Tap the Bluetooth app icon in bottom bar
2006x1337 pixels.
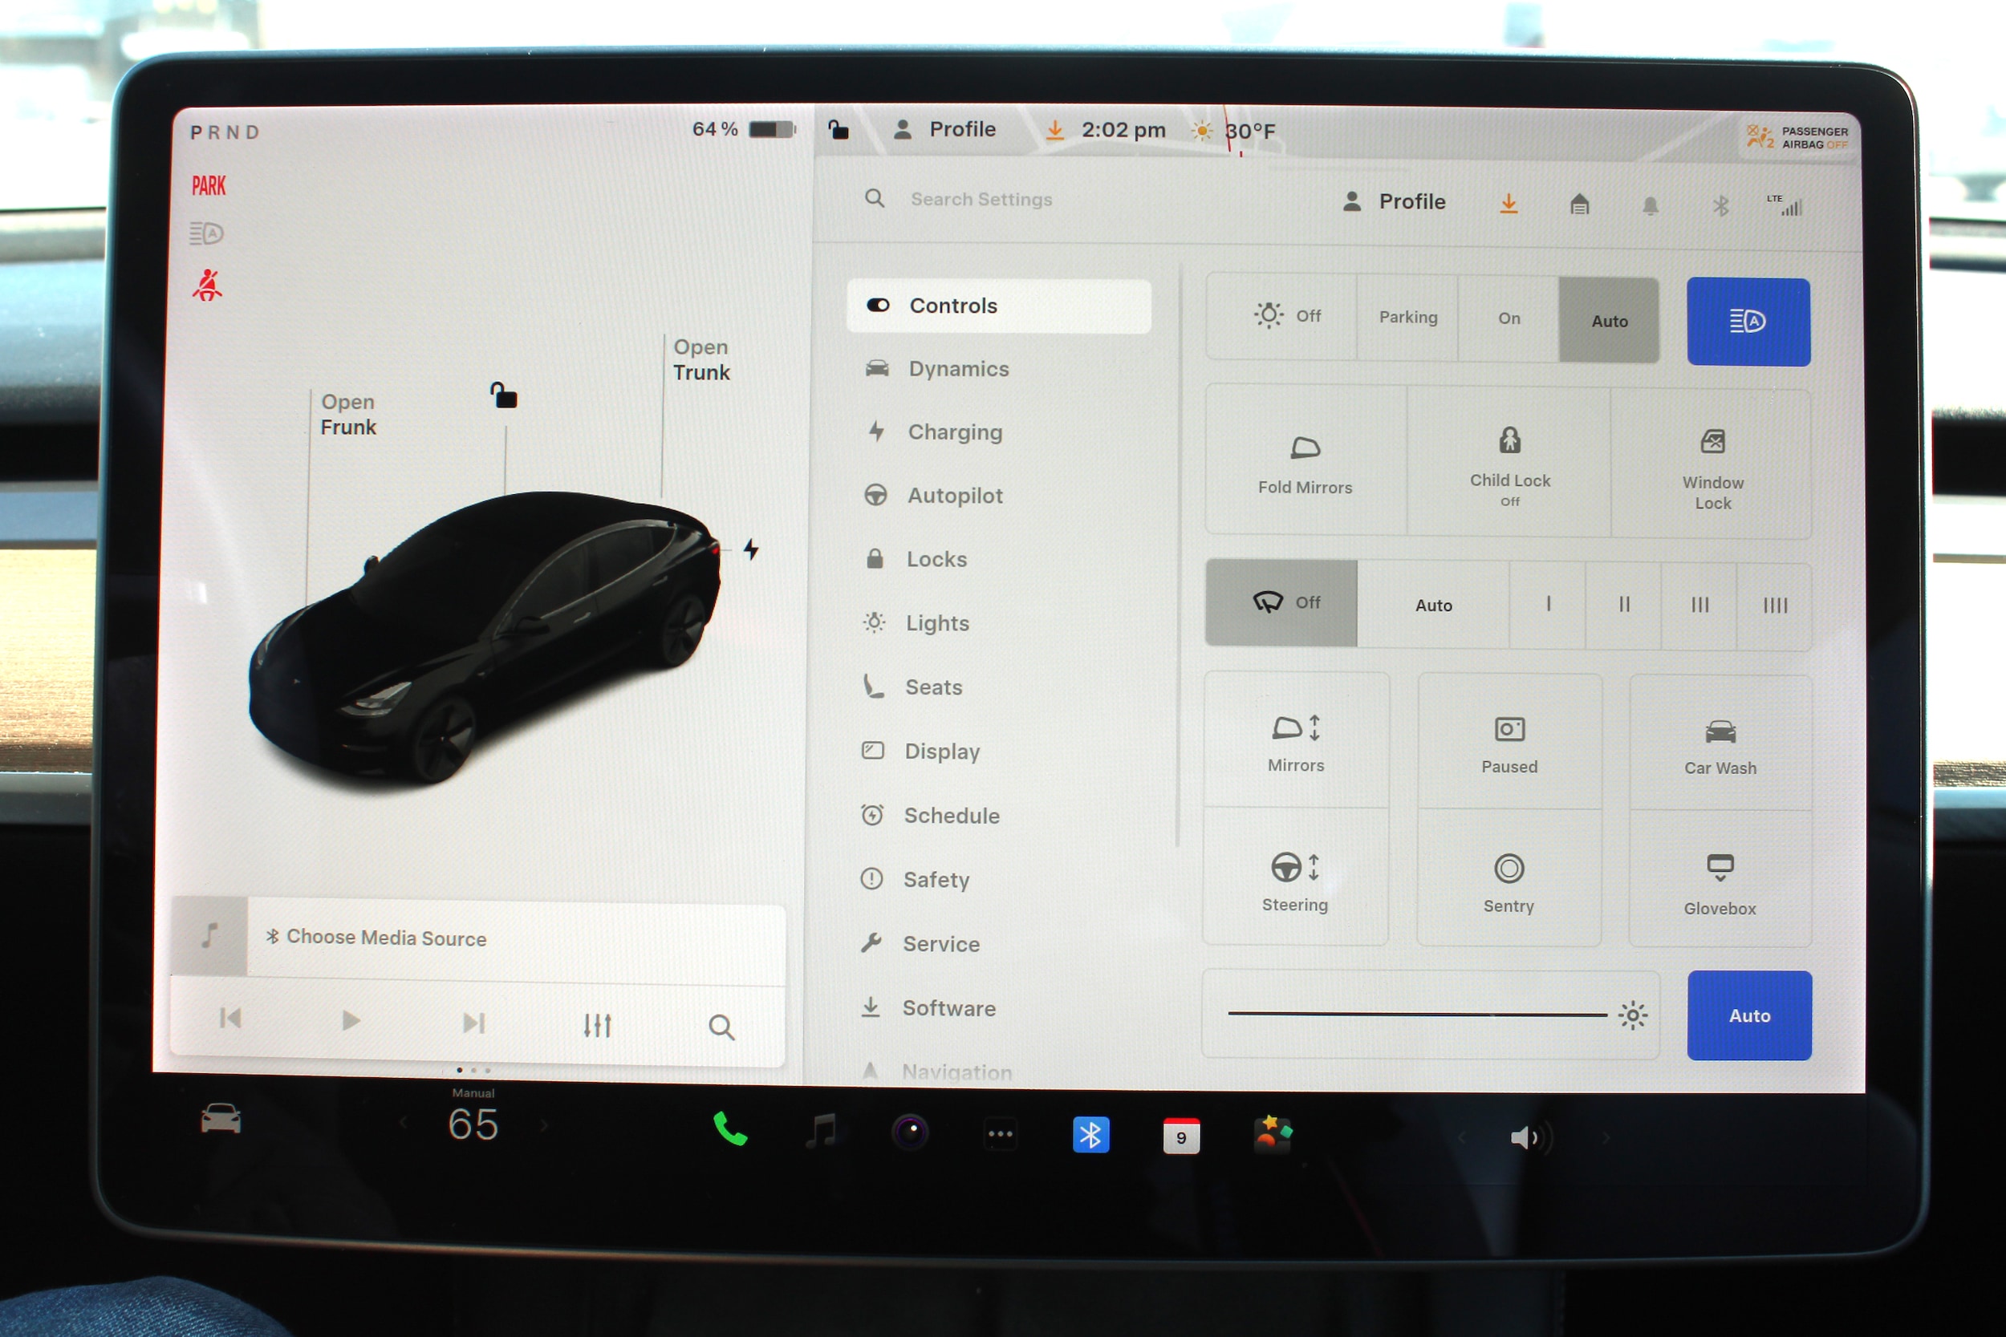[x=1090, y=1135]
